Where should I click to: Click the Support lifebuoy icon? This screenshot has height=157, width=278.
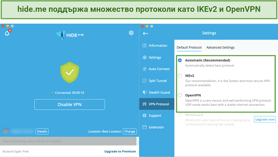(145, 116)
